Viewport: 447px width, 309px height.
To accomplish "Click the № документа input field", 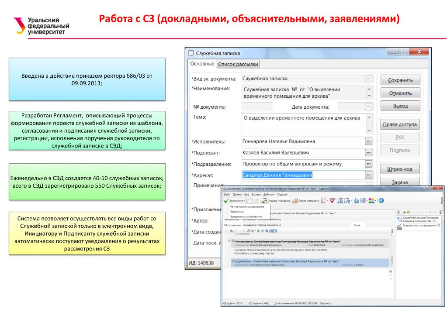I will (257, 107).
